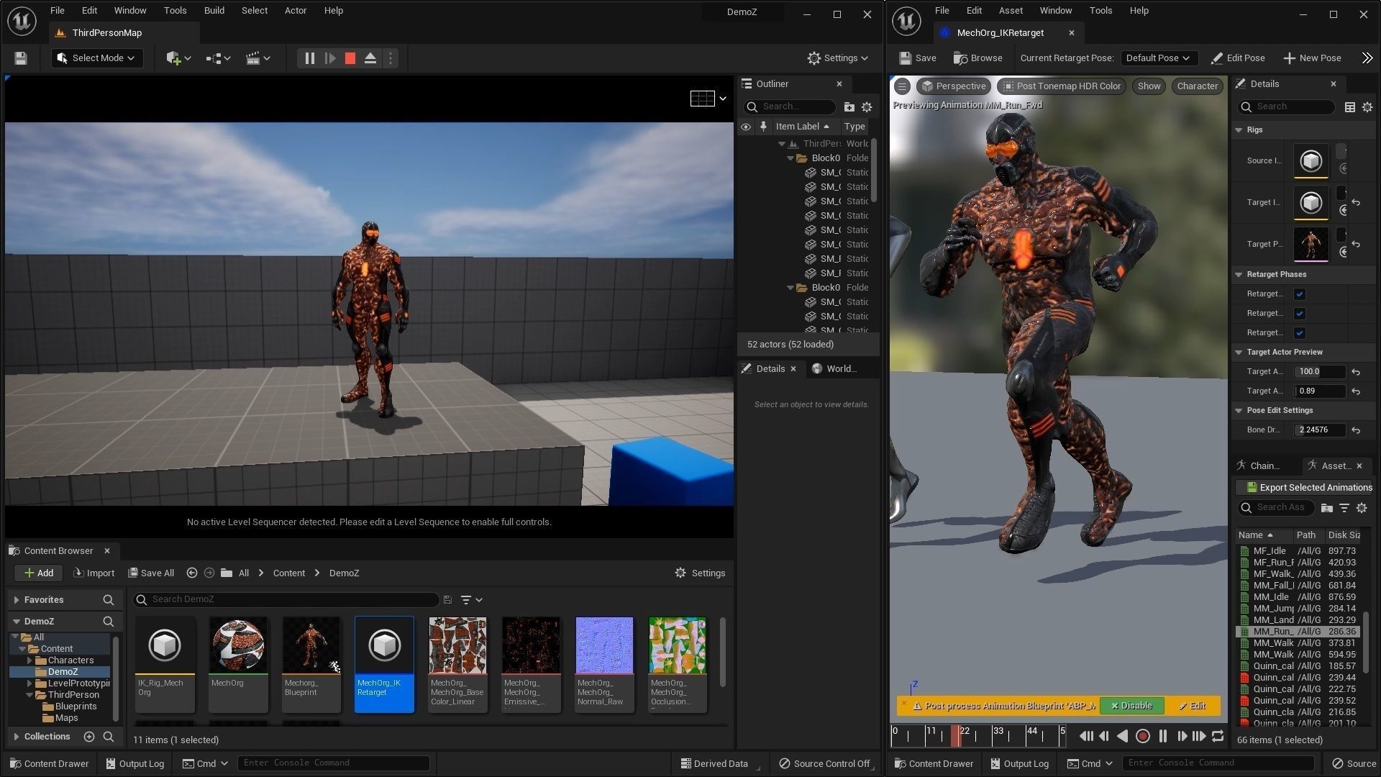Open the level editor Settings dropdown
Viewport: 1381px width, 777px height.
[x=837, y=58]
